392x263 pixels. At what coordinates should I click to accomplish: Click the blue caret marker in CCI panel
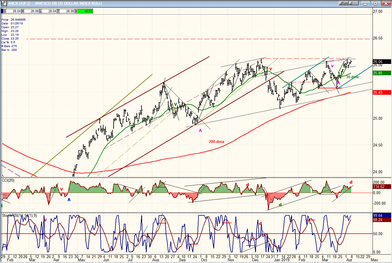[x=69, y=200]
